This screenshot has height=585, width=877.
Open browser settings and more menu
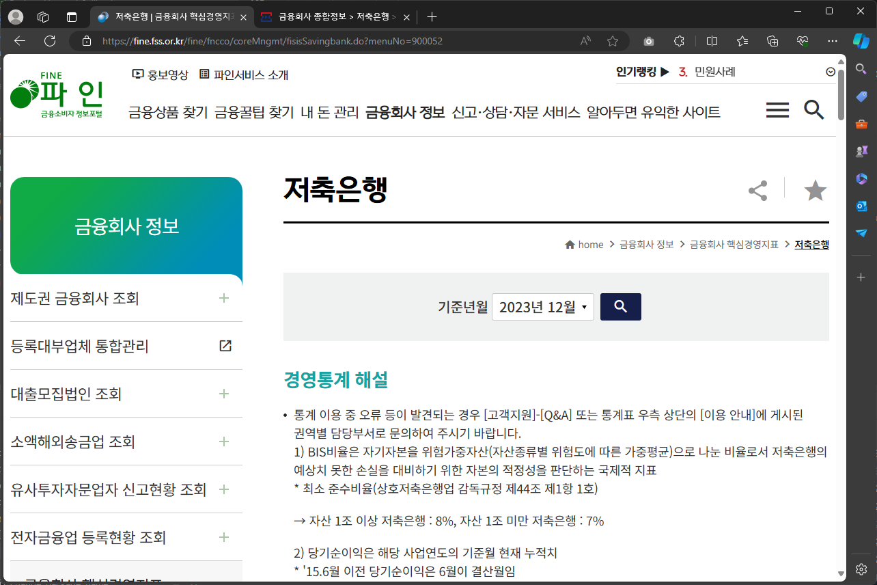tap(833, 41)
